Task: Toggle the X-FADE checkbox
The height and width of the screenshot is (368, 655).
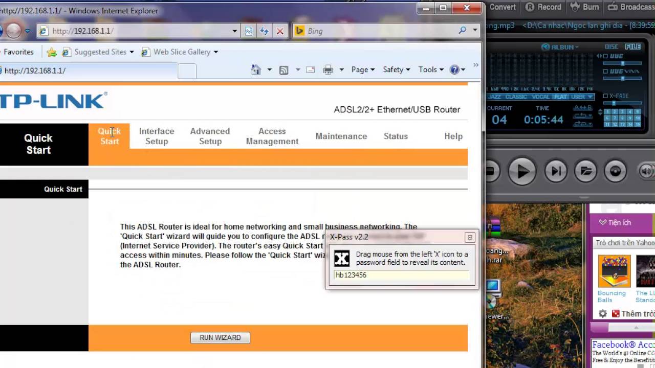Action: [x=605, y=96]
